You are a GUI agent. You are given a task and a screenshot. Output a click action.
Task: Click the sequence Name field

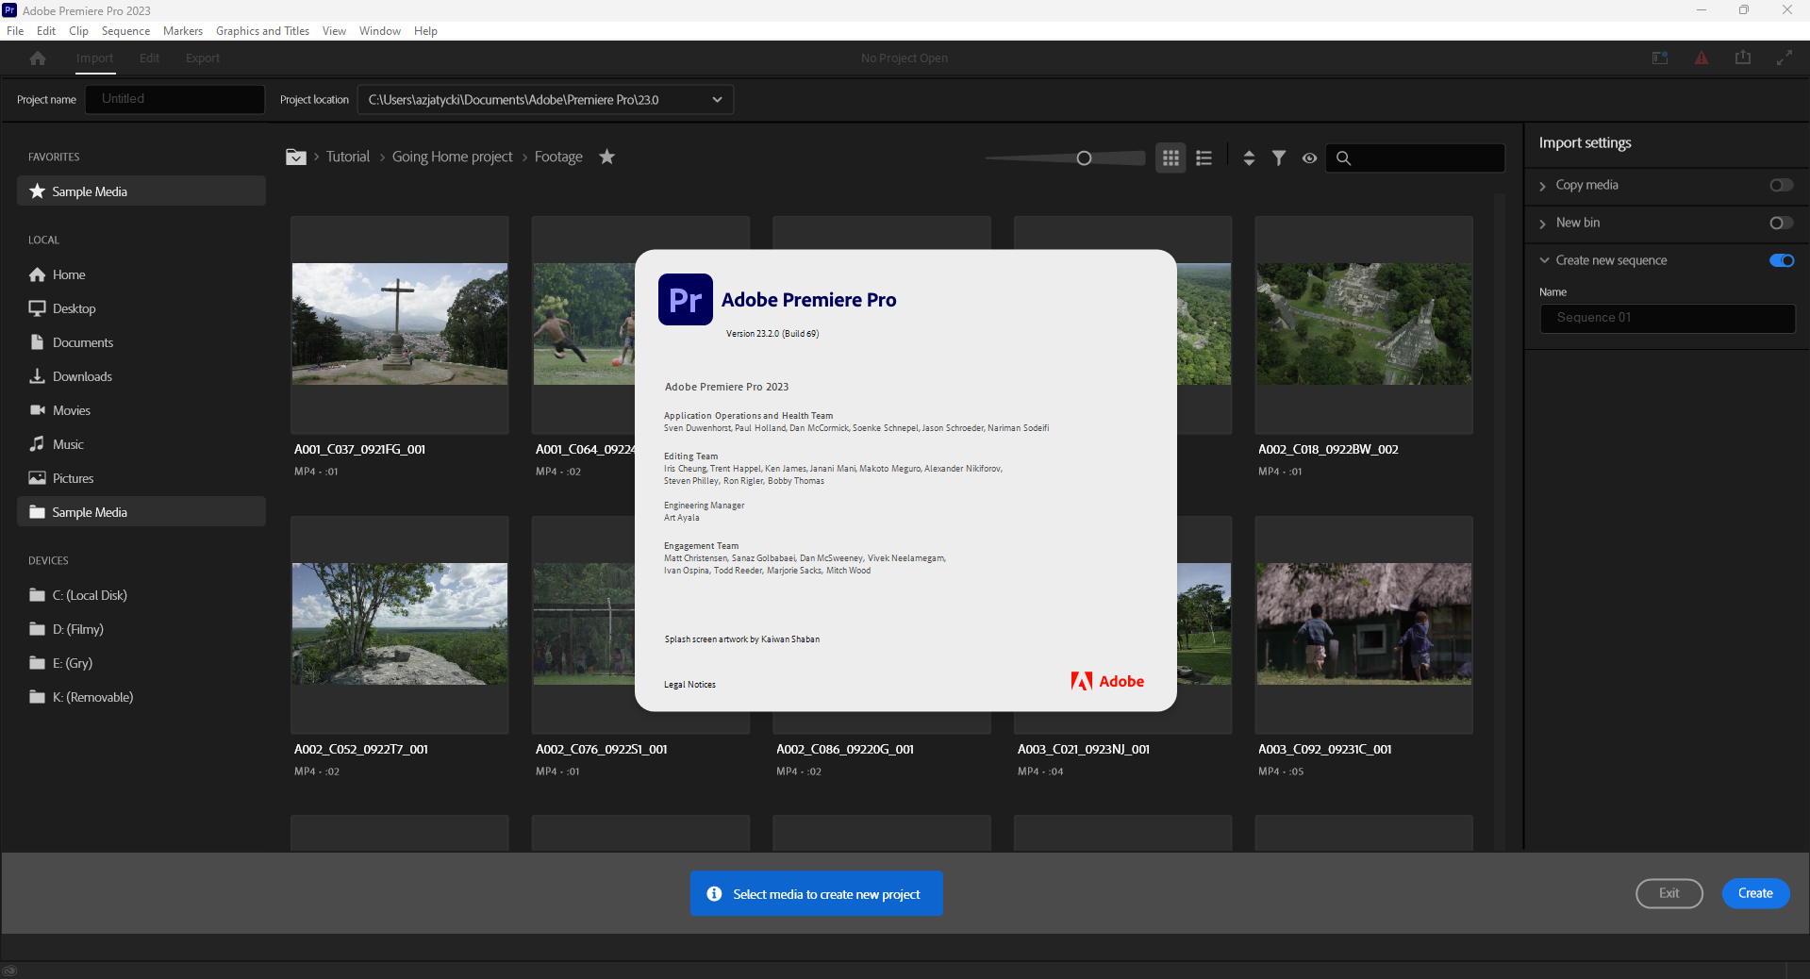1667,318
